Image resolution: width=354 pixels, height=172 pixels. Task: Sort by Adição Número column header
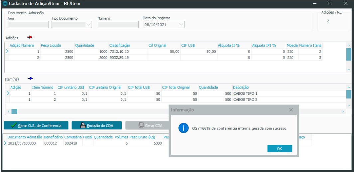25,46
